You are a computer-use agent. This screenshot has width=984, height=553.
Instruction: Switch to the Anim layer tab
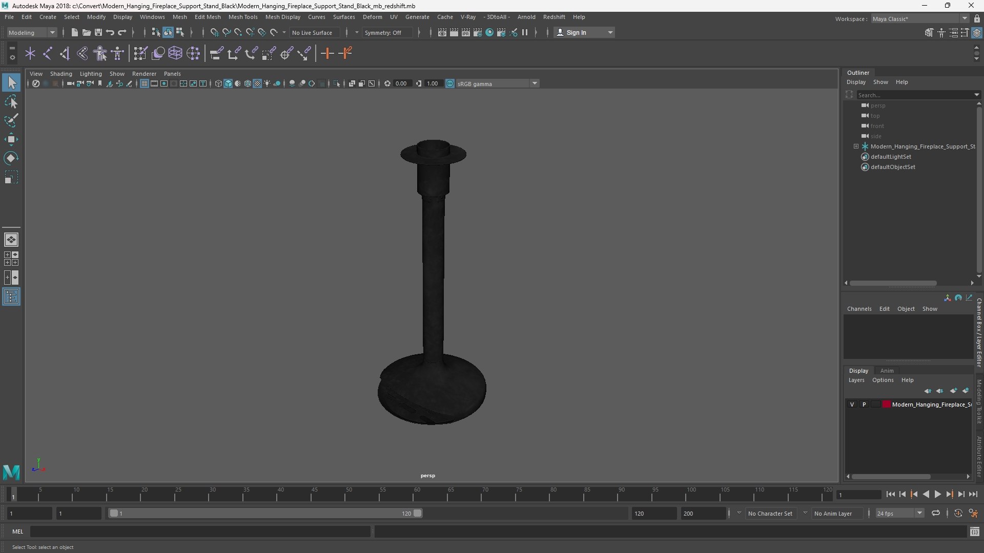(x=887, y=371)
